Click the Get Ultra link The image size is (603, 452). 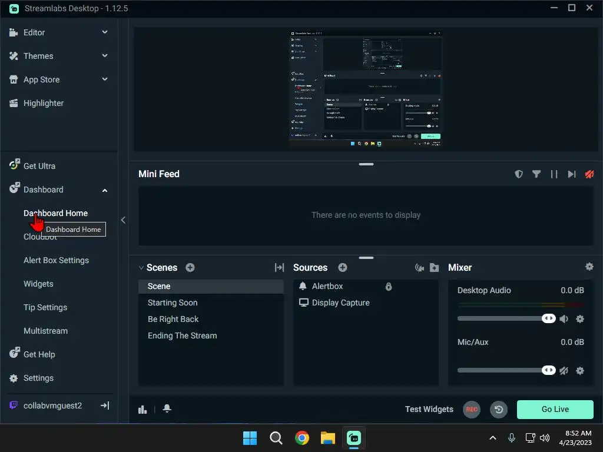click(x=39, y=166)
